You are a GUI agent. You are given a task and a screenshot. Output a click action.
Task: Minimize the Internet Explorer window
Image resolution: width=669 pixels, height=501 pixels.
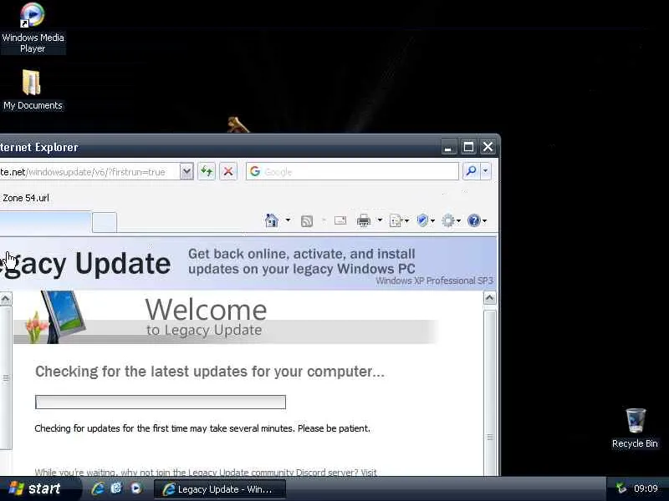coord(448,147)
